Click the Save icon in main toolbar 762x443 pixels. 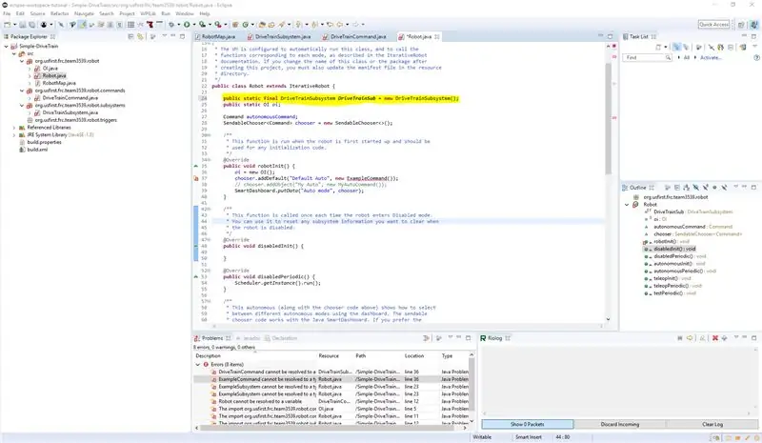pyautogui.click(x=22, y=25)
